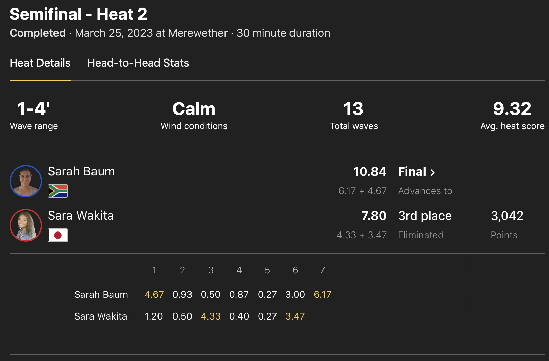Click the 3,042 points value
The width and height of the screenshot is (549, 361).
coord(507,216)
